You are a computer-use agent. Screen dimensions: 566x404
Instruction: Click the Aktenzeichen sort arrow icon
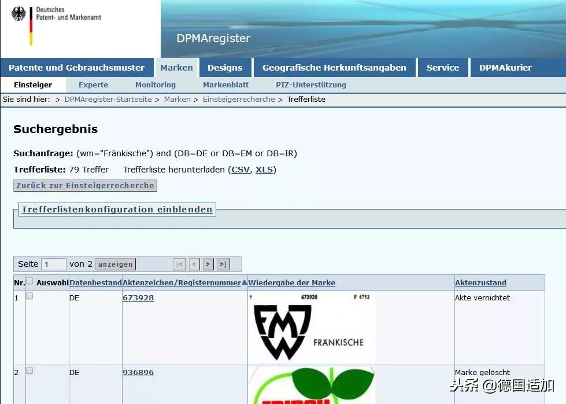pyautogui.click(x=245, y=282)
